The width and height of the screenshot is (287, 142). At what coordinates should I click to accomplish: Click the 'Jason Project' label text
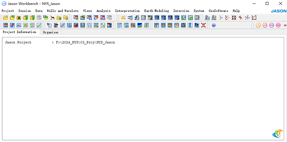(18, 42)
